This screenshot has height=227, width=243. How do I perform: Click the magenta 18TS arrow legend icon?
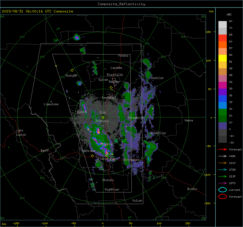coord(222,183)
